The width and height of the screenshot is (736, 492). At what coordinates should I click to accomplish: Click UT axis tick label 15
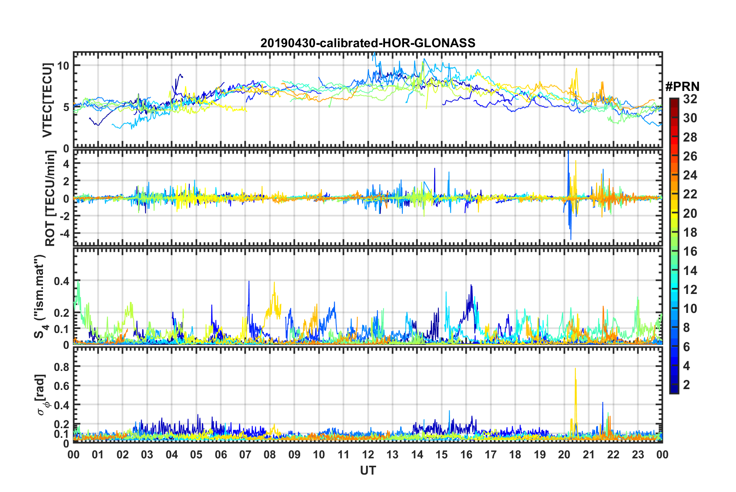pos(442,454)
